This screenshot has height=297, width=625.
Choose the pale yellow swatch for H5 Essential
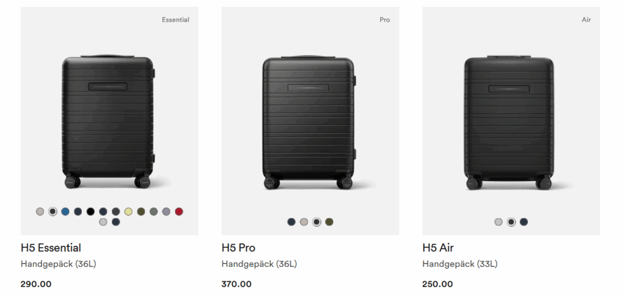[128, 211]
